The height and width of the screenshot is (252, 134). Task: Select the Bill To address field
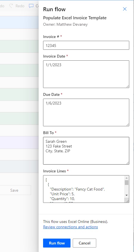(86, 151)
